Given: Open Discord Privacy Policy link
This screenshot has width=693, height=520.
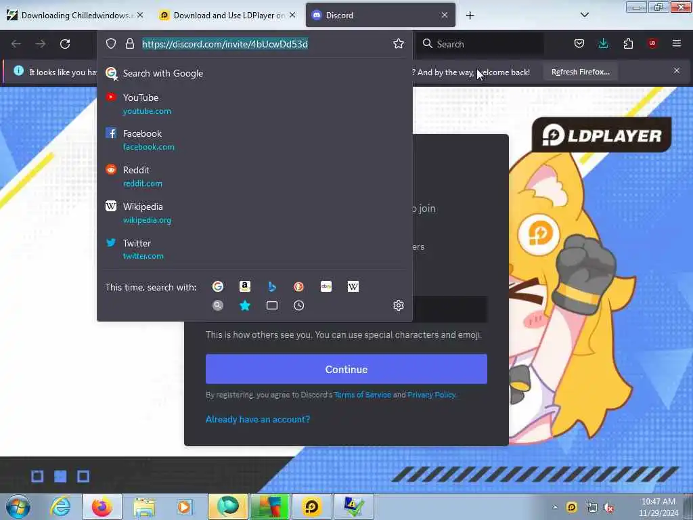Looking at the screenshot, I should [431, 395].
